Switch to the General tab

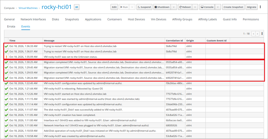(x=9, y=19)
